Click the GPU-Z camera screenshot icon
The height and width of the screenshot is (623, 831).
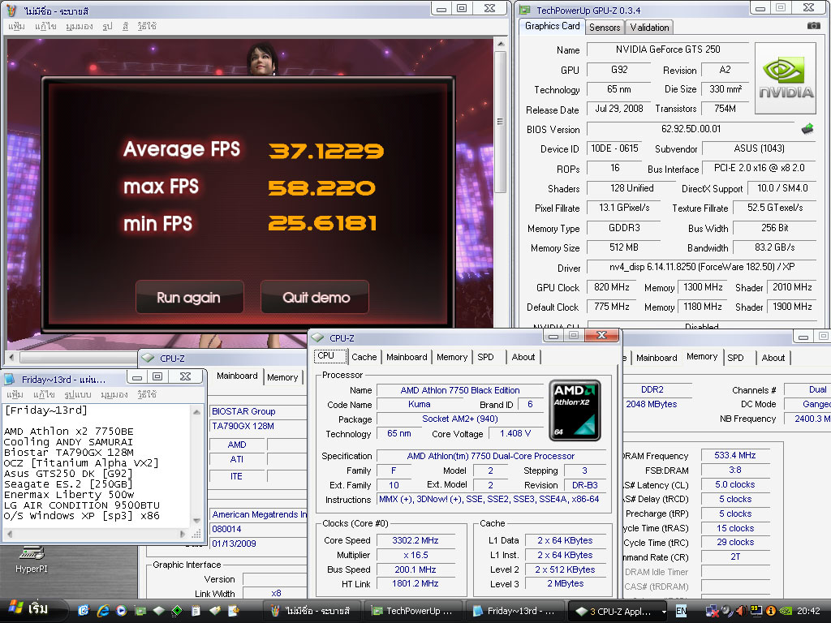click(813, 26)
